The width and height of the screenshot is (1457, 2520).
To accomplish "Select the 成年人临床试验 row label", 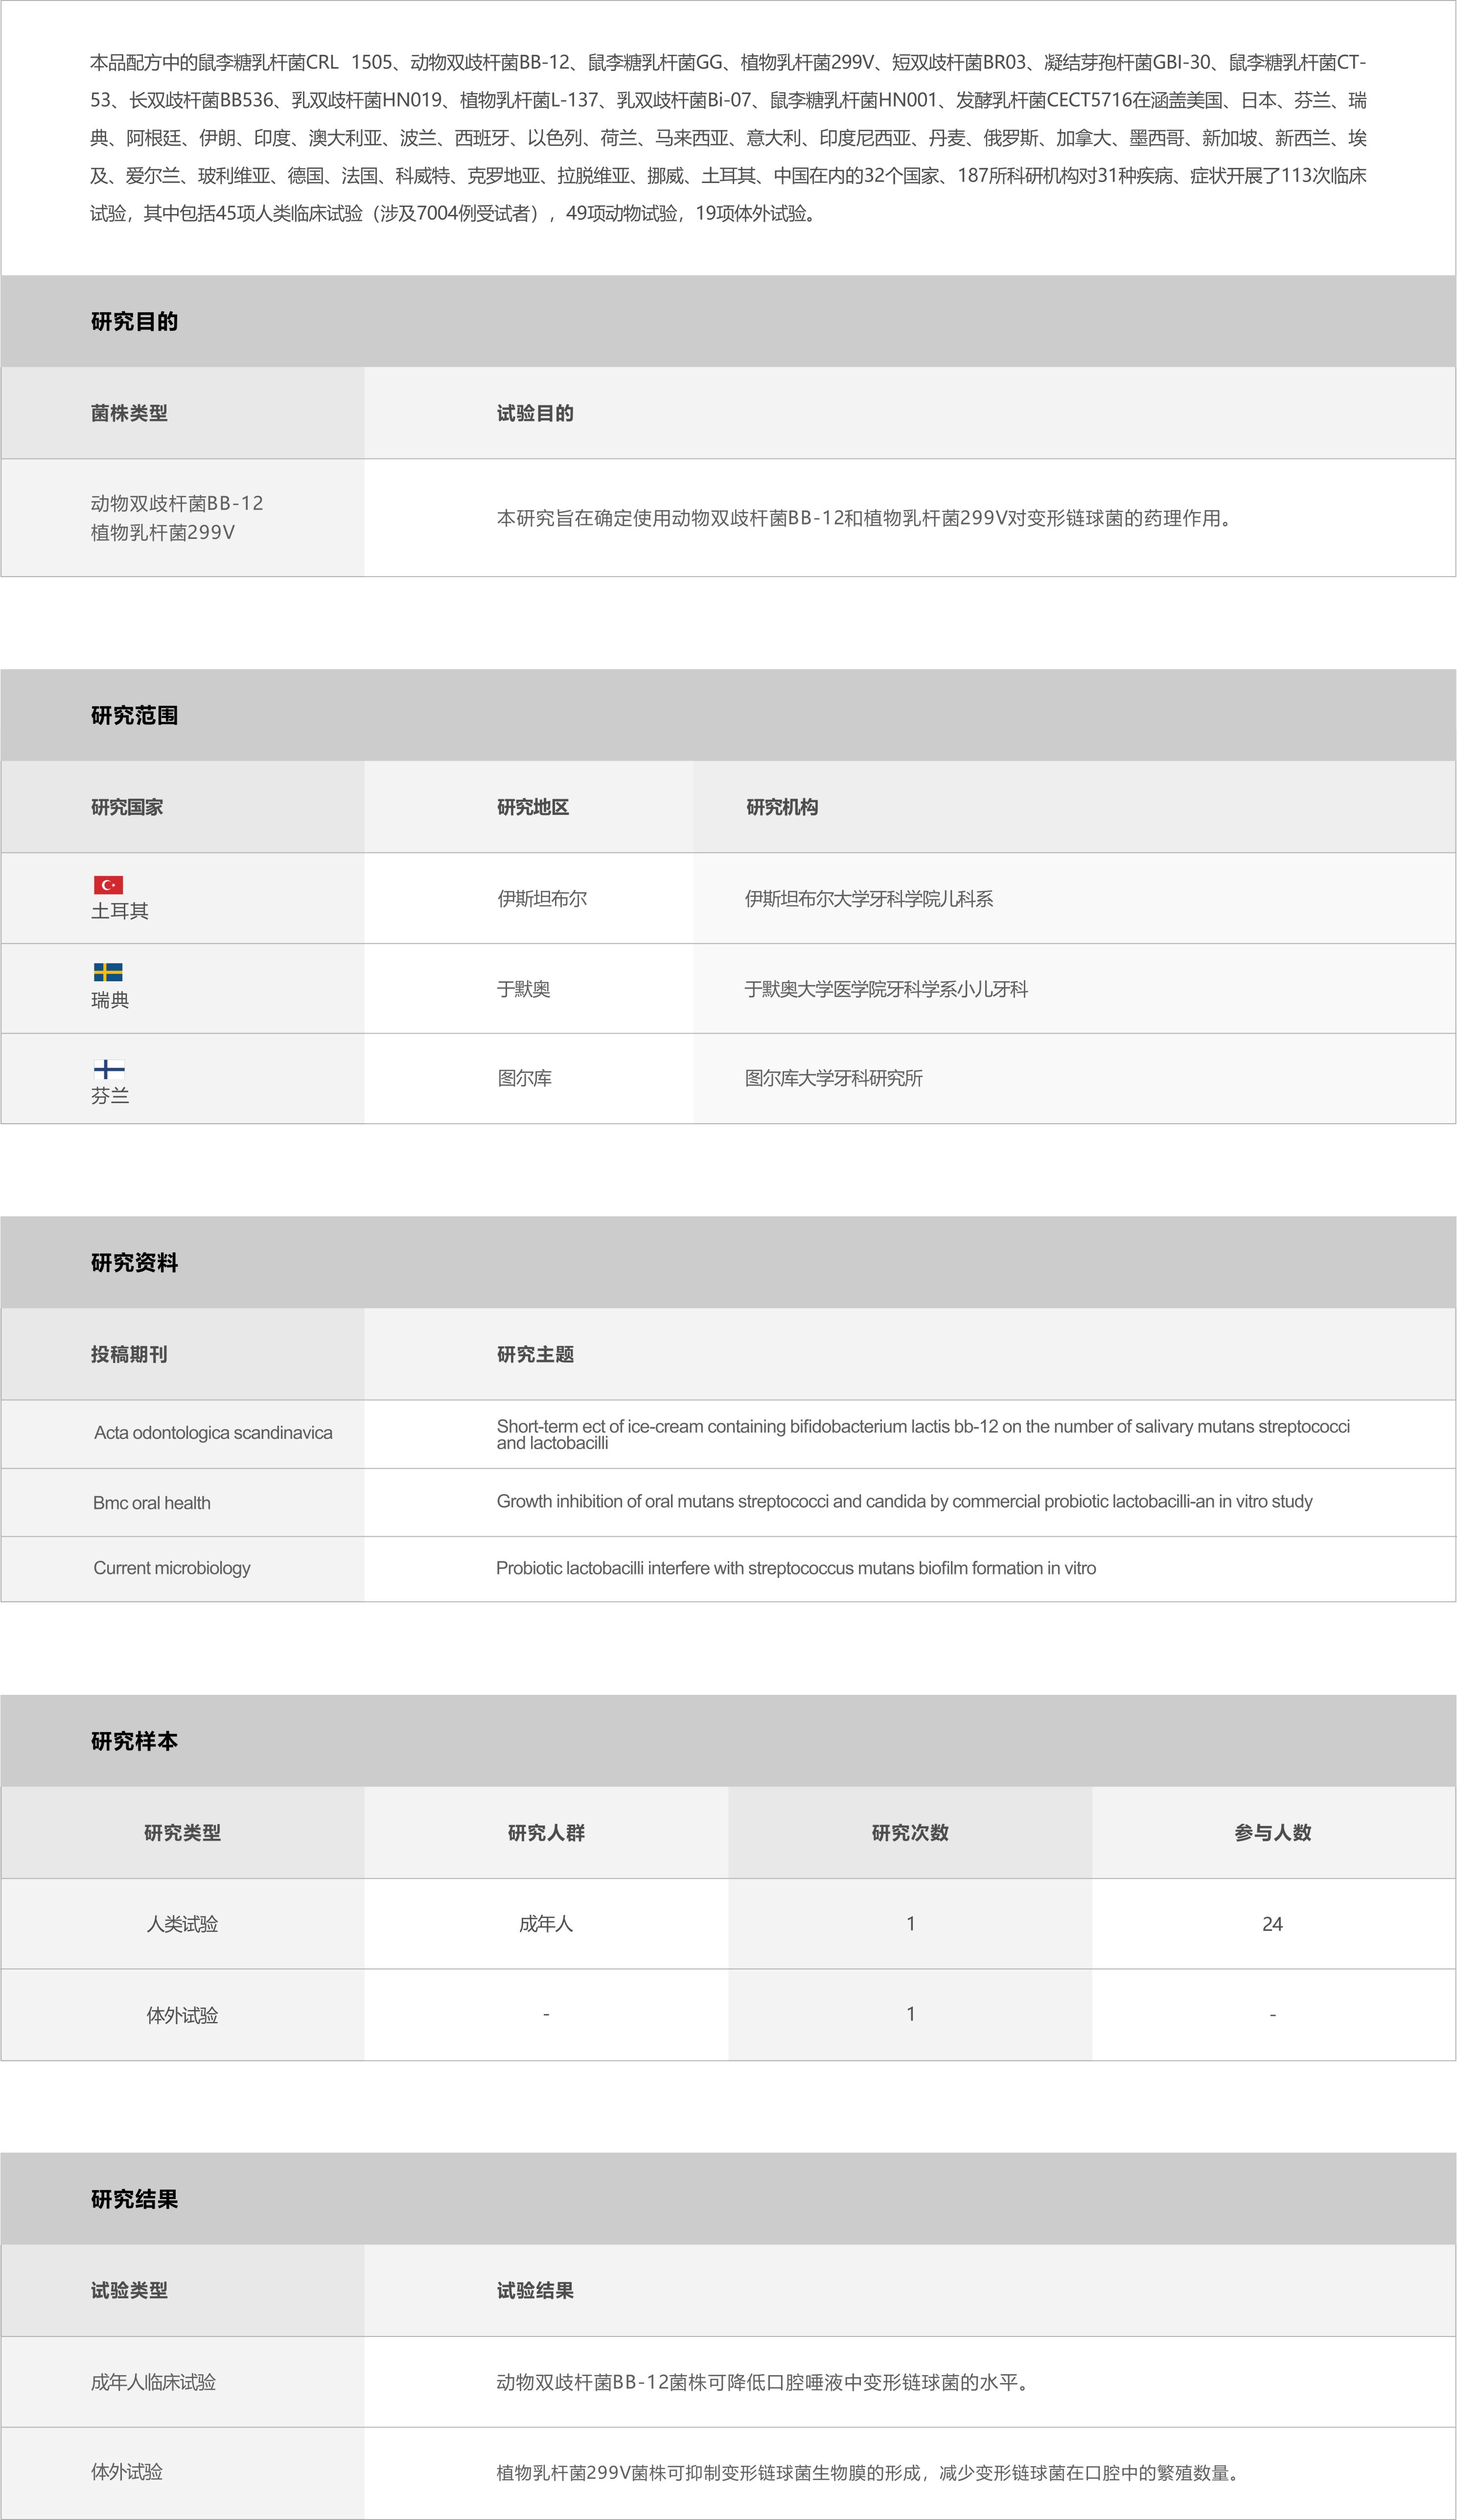I will (154, 2382).
